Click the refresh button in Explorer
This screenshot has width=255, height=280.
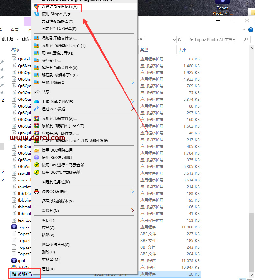180,39
